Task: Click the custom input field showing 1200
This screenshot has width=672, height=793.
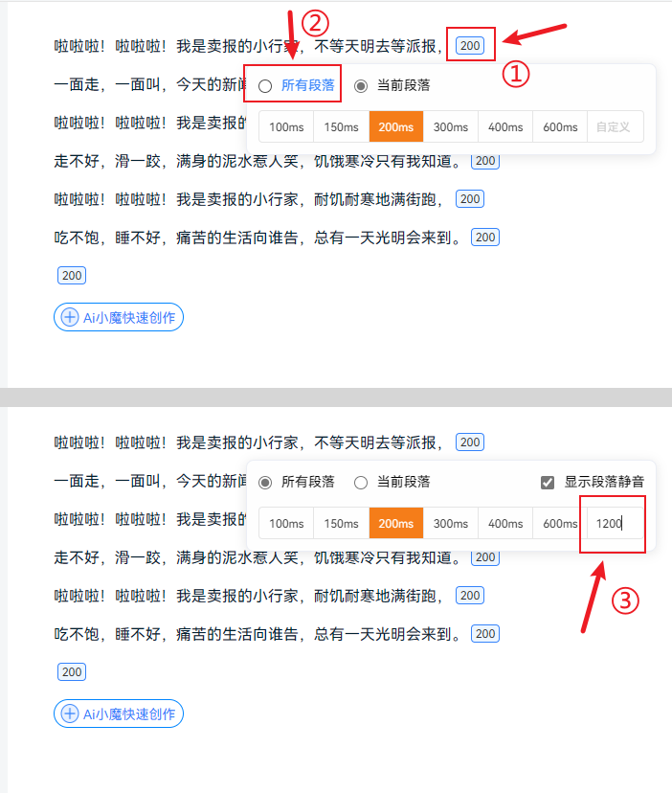Action: 615,524
